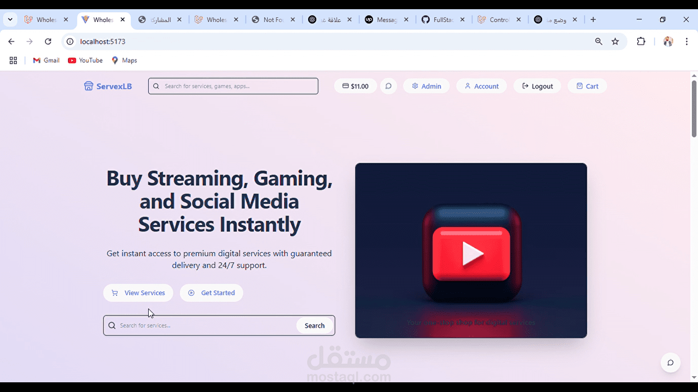Click the page vertical scrollbar thumb
This screenshot has height=392, width=698.
694,109
